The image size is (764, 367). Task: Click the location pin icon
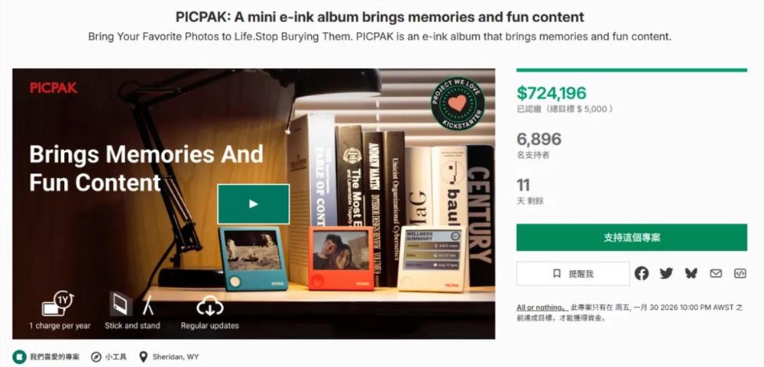(x=144, y=356)
